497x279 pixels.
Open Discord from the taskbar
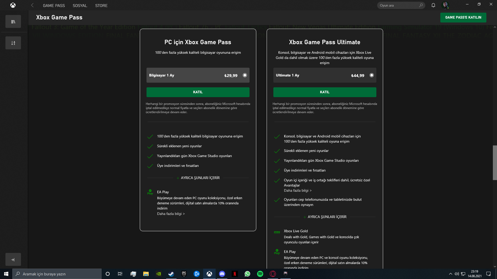click(x=222, y=274)
